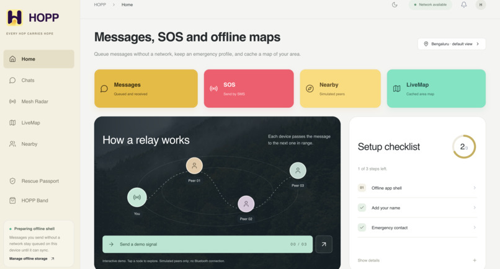Go to Home in the sidebar
This screenshot has height=269, width=500.
pyautogui.click(x=38, y=59)
